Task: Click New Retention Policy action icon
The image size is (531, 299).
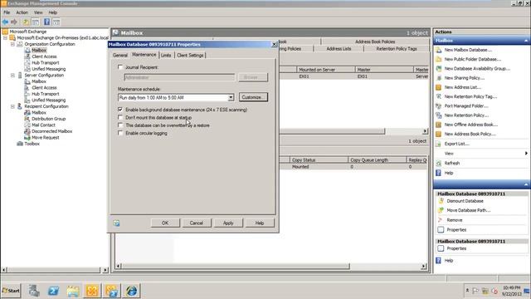Action: (x=439, y=115)
